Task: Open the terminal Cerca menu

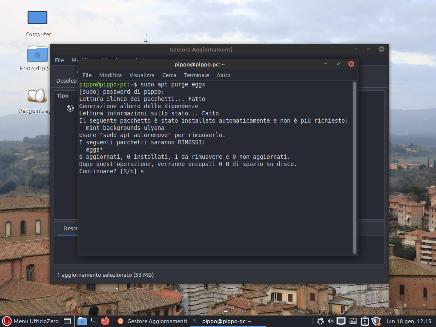Action: point(169,75)
